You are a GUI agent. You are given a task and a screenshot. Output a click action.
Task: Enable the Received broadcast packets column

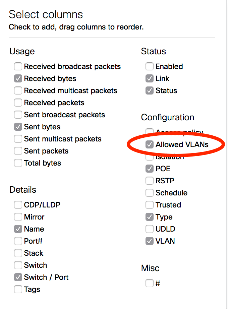pos(18,67)
